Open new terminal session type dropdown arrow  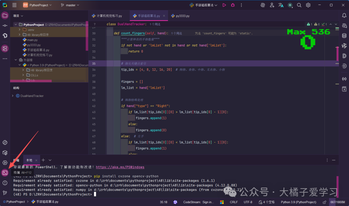click(x=50, y=160)
